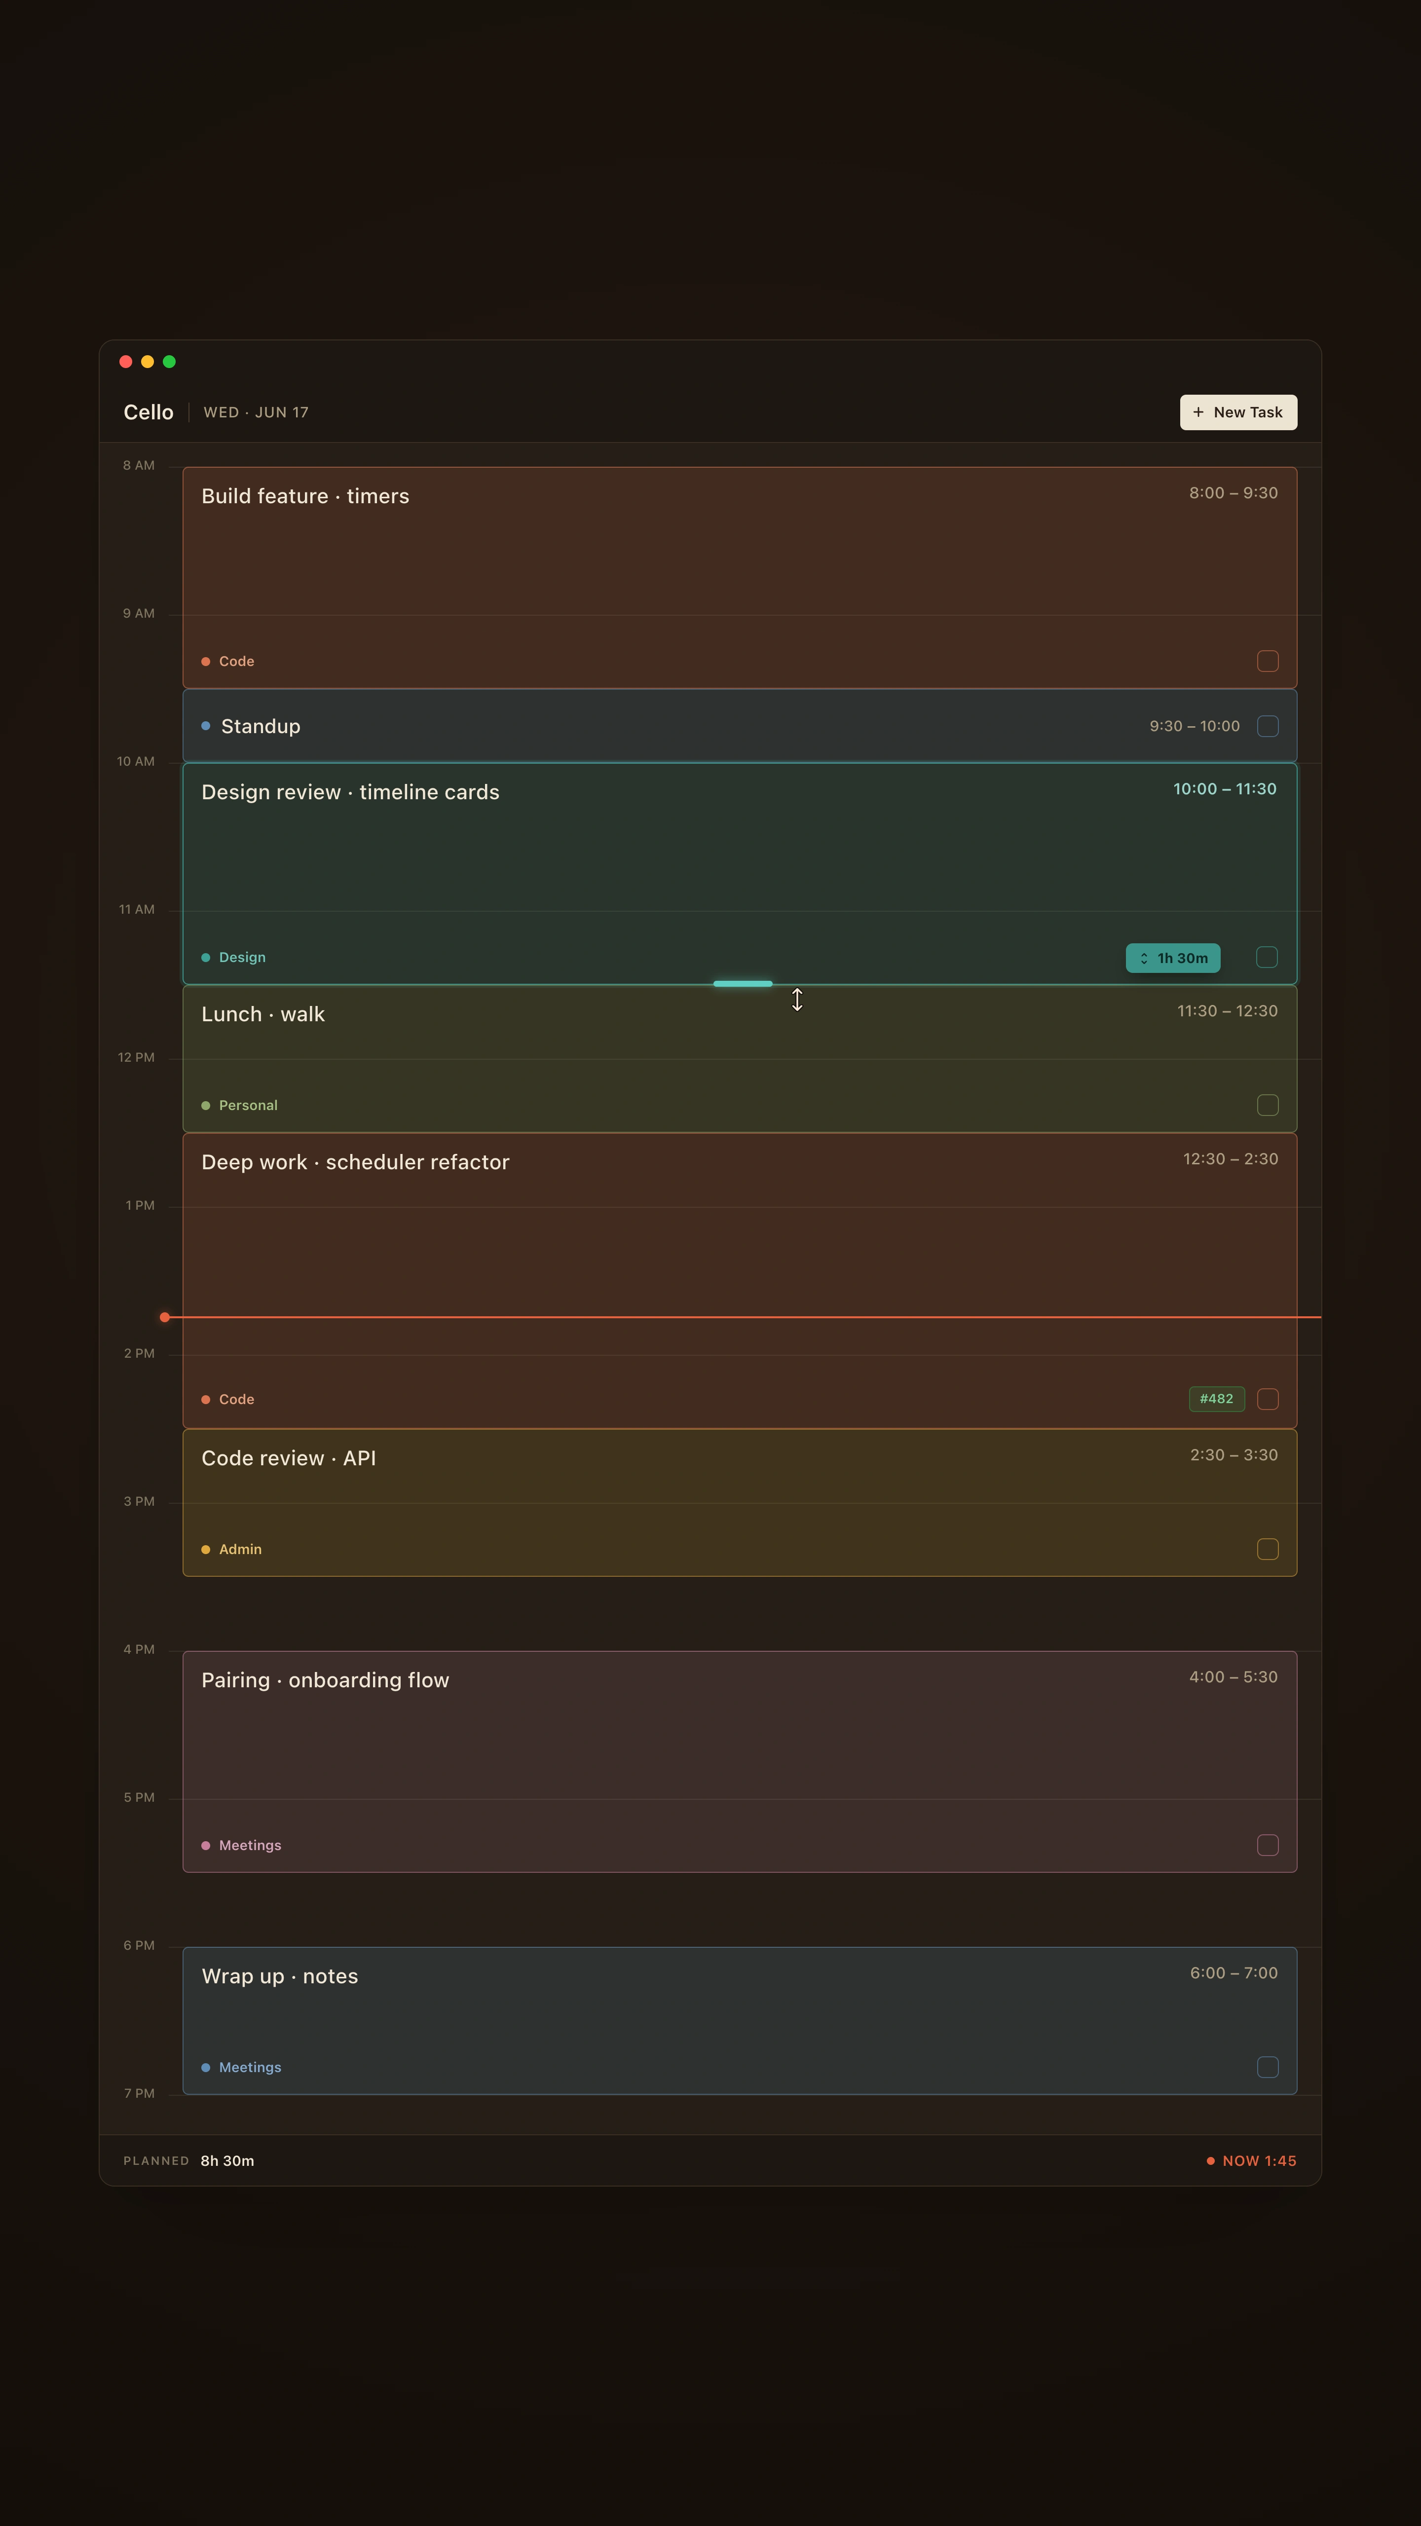Open Pairing onboarding flow card title

pyautogui.click(x=325, y=1680)
